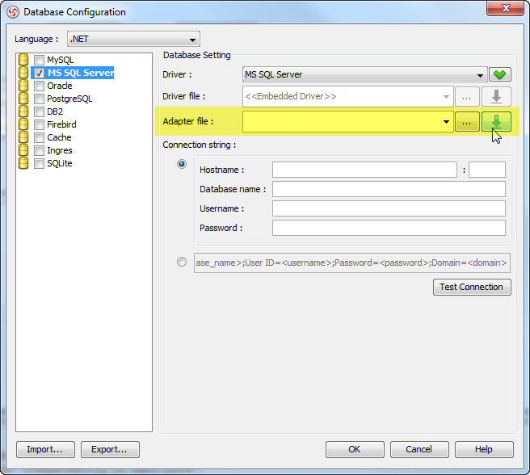Viewport: 530px width, 475px height.
Task: Close the Database Configuration dialog
Action: tap(505, 8)
